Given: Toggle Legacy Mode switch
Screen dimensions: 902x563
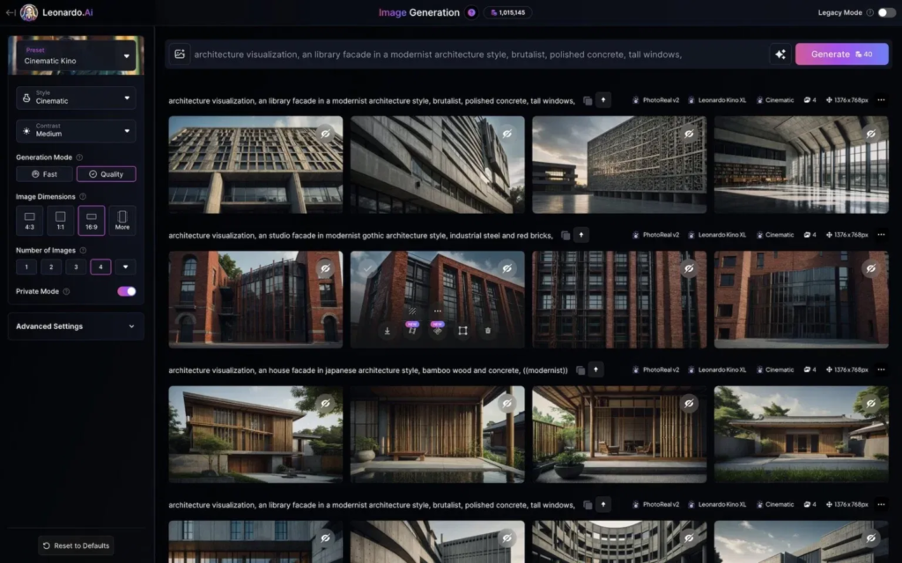Looking at the screenshot, I should click(x=884, y=12).
